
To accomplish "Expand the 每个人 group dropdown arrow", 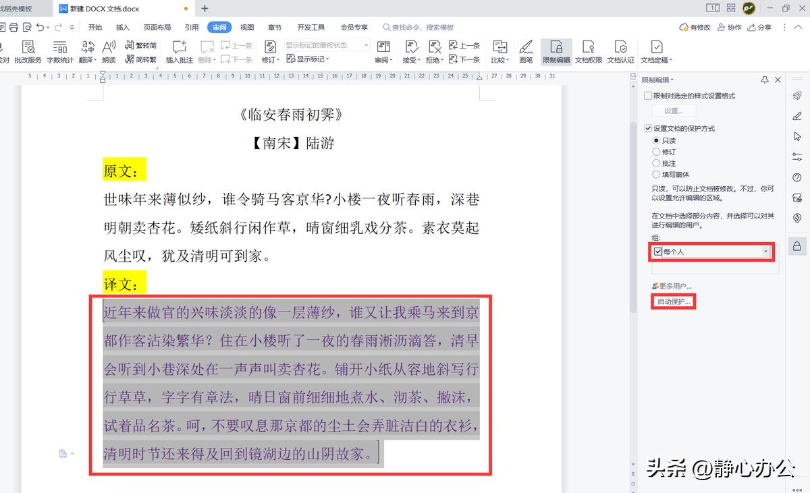I will pos(765,252).
